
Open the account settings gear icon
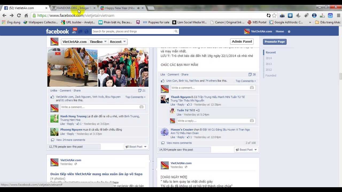[289, 31]
